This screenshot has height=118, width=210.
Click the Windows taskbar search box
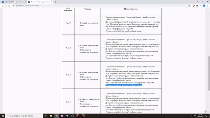24,116
